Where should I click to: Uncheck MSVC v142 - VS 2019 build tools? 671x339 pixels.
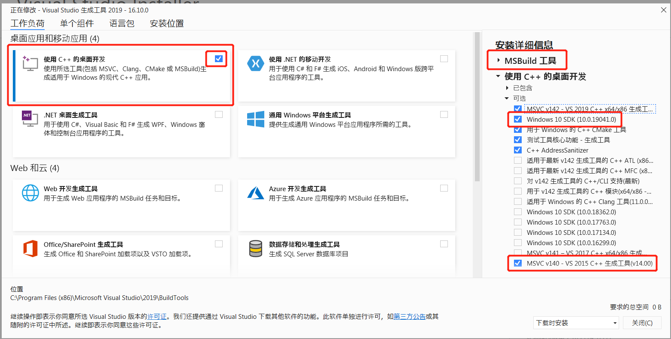point(518,109)
